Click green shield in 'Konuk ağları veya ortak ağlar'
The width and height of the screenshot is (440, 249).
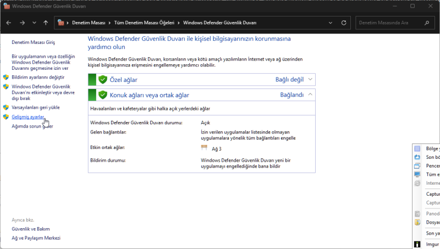coord(103,95)
